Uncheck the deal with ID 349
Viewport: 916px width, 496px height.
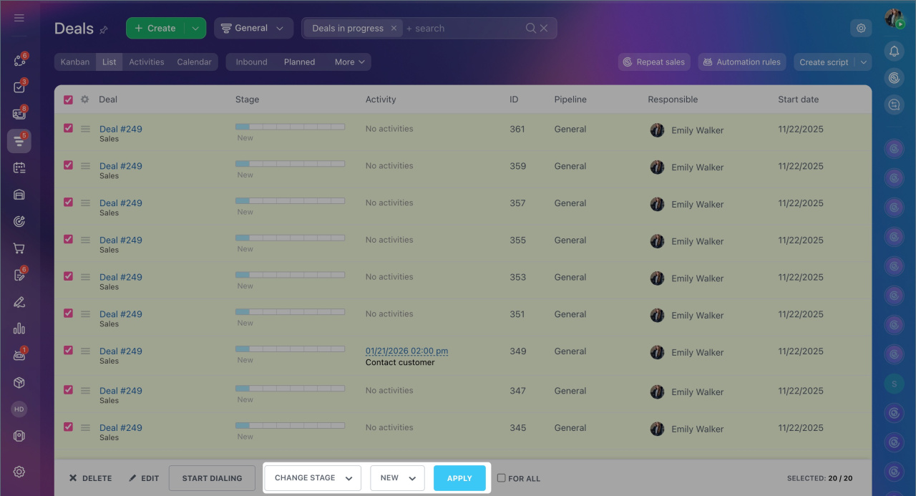pos(69,351)
